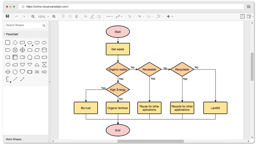Select the plain circle connector shape

pos(15,72)
